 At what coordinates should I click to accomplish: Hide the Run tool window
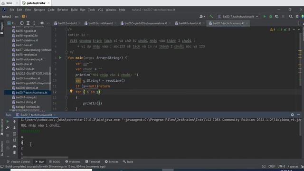coord(299,115)
